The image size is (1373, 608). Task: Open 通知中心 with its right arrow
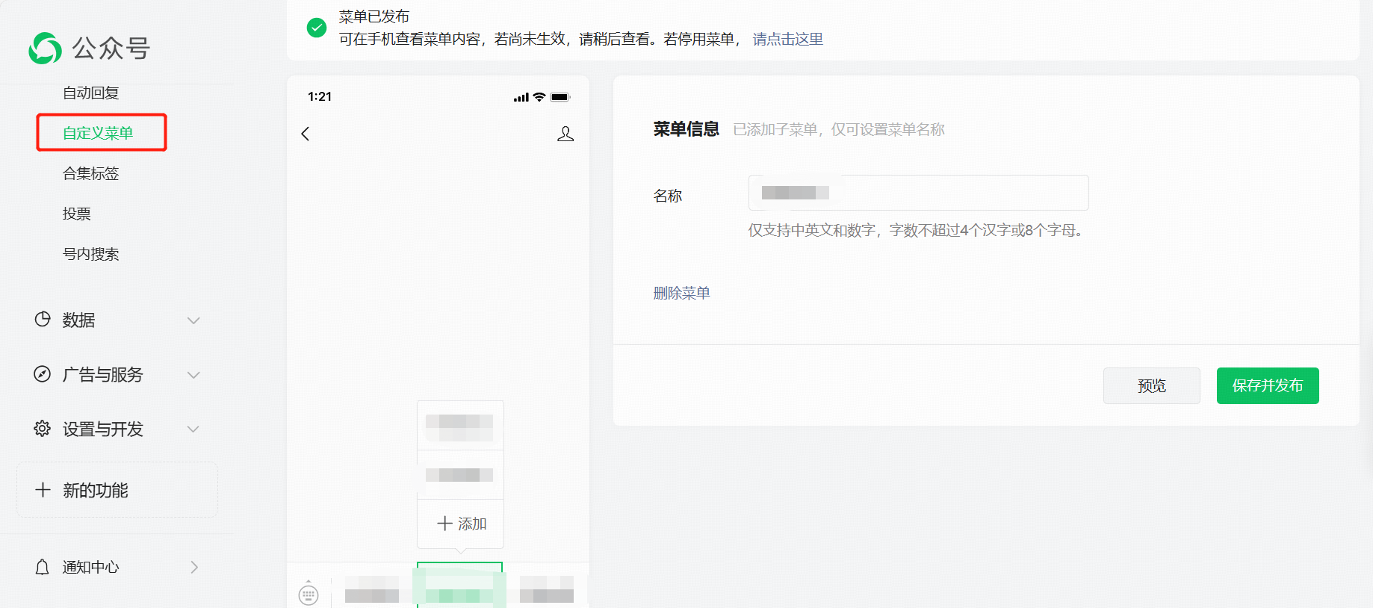tap(194, 567)
